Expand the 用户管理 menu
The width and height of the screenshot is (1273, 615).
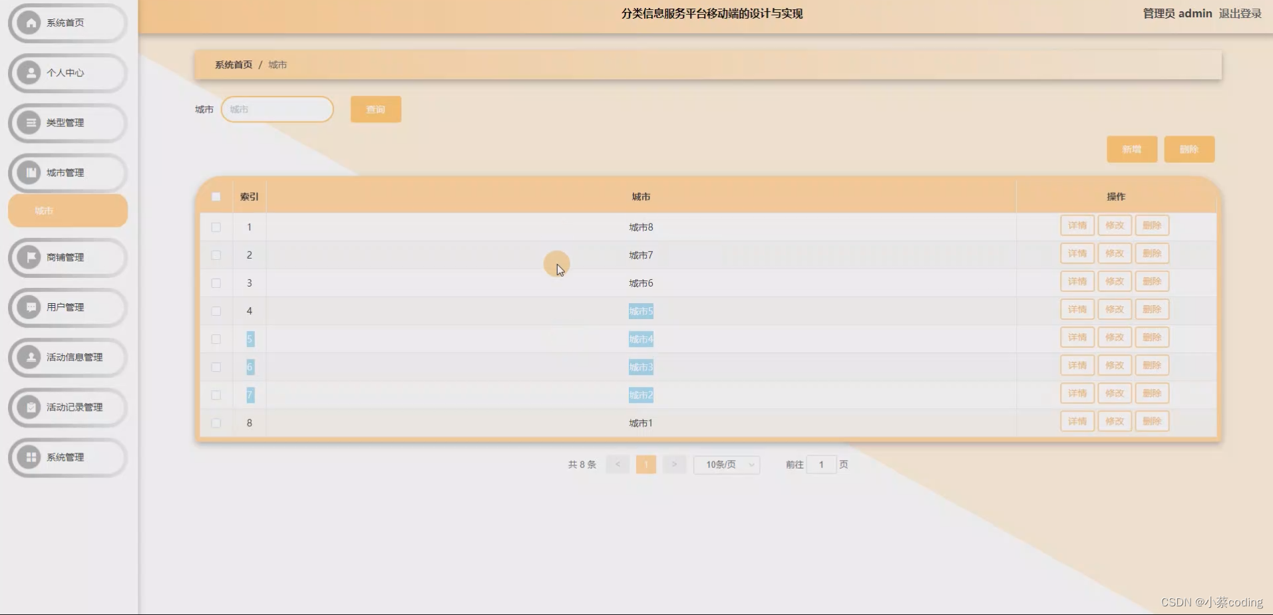[68, 307]
